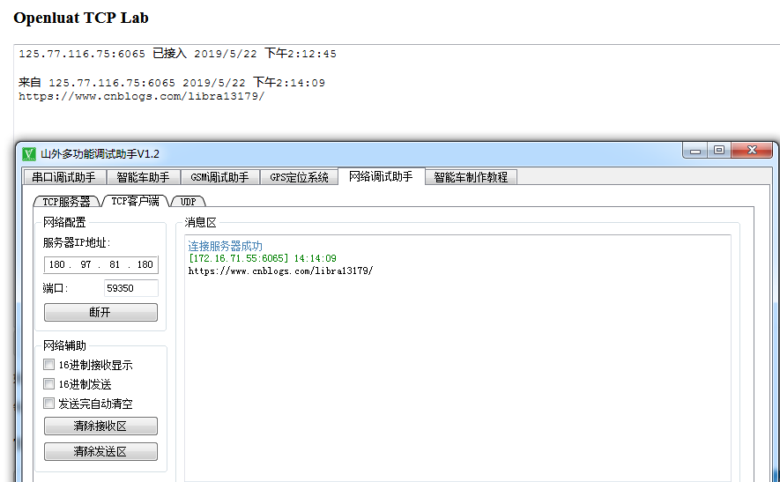Screen dimensions: 780x482
Task: Click the 山外多功能调试助手V1.2 window title
Action: [100, 154]
